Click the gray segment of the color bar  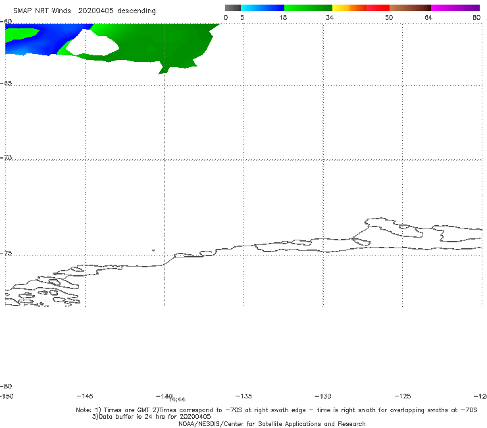tap(232, 8)
